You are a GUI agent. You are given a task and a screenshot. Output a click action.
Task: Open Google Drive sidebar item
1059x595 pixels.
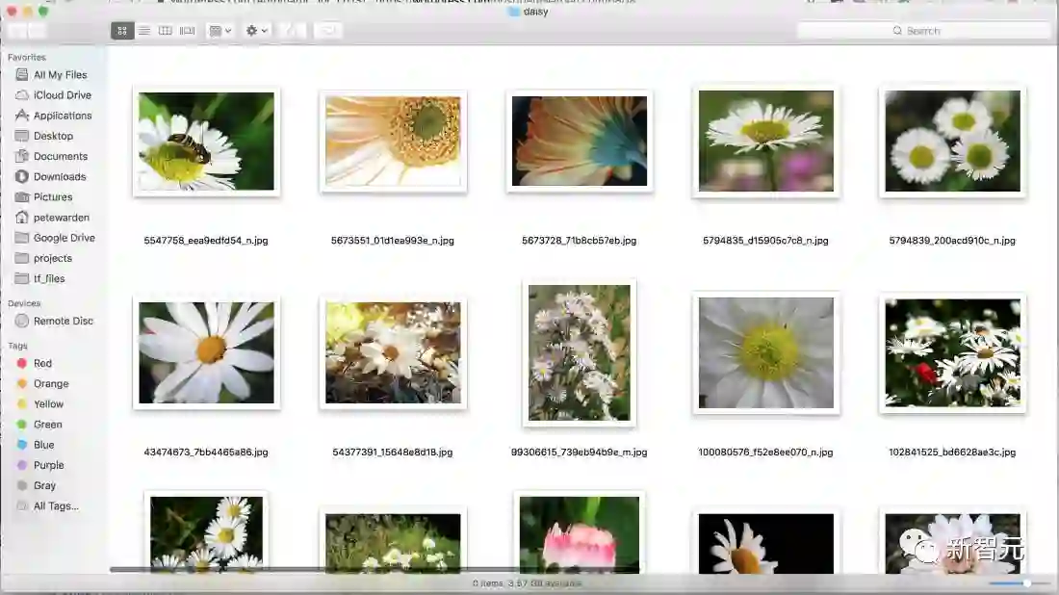(x=64, y=238)
